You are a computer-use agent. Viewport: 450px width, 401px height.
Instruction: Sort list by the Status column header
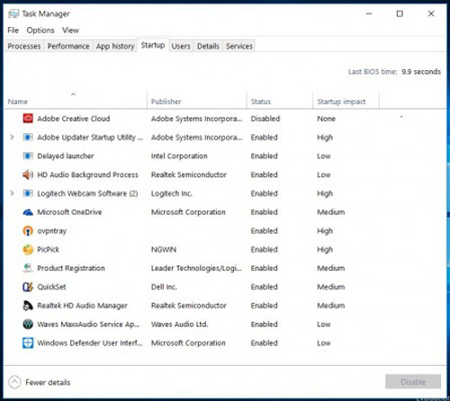click(261, 102)
